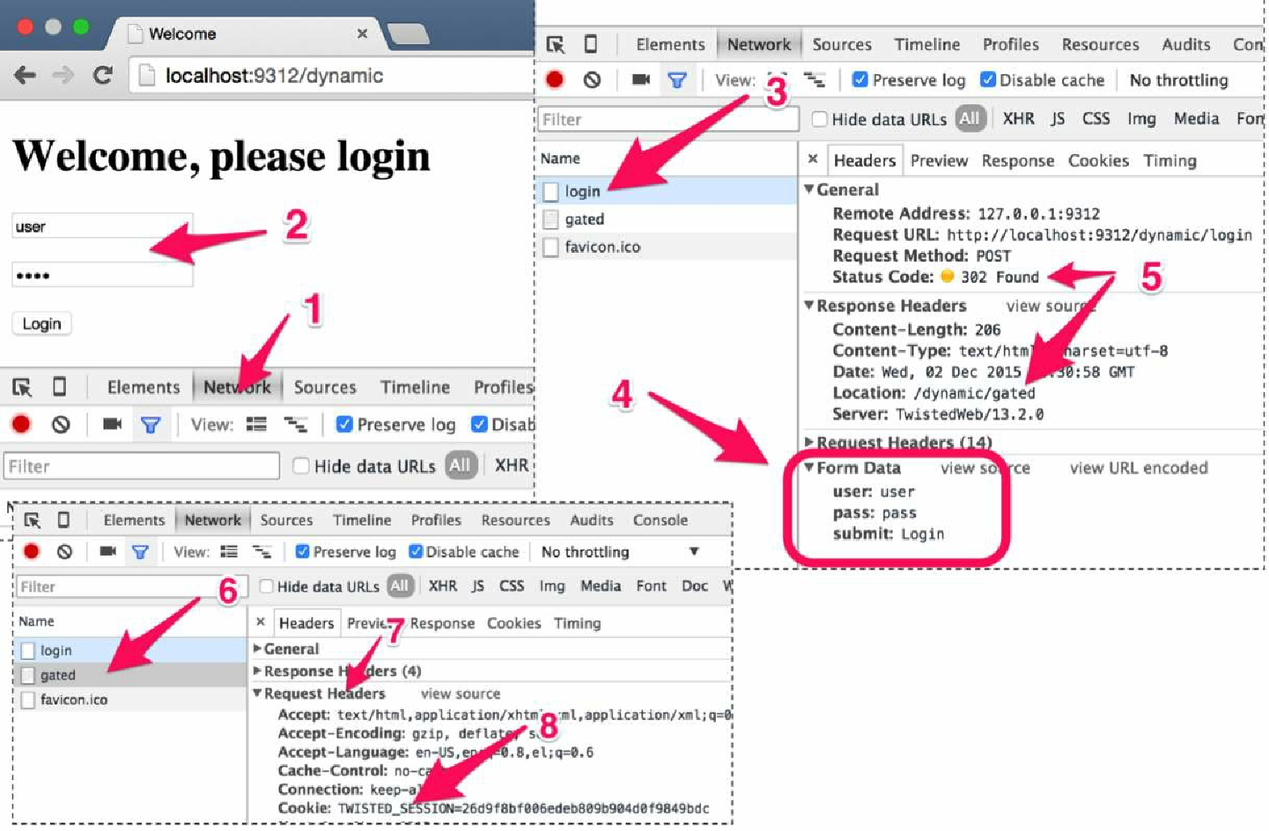Click the browser back arrow

(x=25, y=75)
